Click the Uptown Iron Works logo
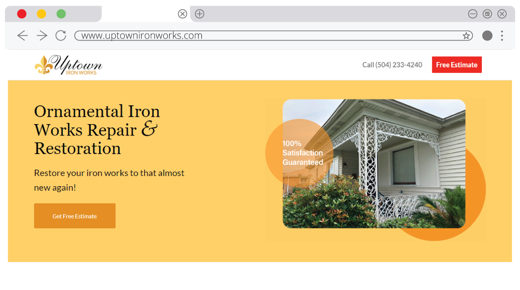520x290 pixels. (x=68, y=65)
